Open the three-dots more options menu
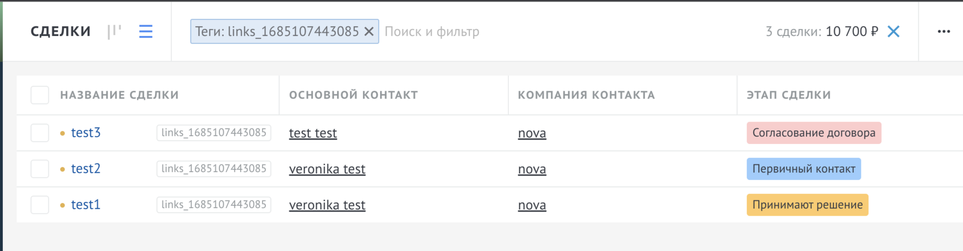This screenshot has height=251, width=963. 944,31
